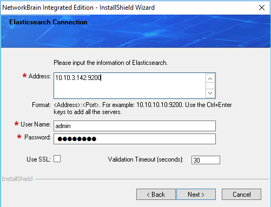The width and height of the screenshot is (271, 207).
Task: Click the 'InstallShield' footer text
Action: click(17, 179)
